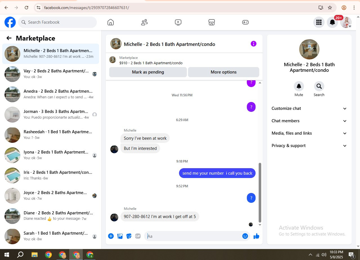360x260 pixels.
Task: Open File Explorer from the taskbar
Action: (x=34, y=255)
